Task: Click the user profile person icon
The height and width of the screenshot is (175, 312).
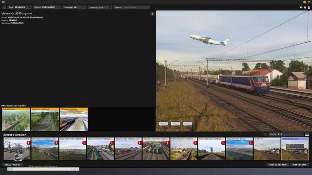Action: point(309,7)
